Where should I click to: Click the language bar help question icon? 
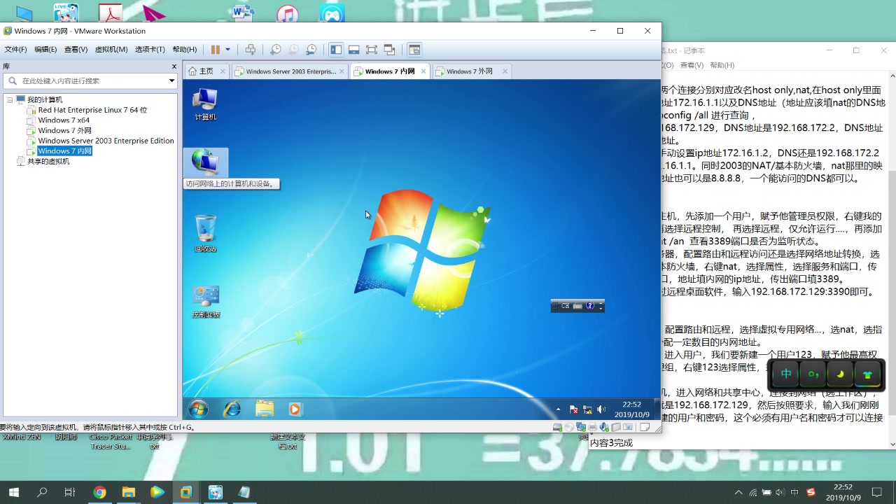(x=590, y=306)
